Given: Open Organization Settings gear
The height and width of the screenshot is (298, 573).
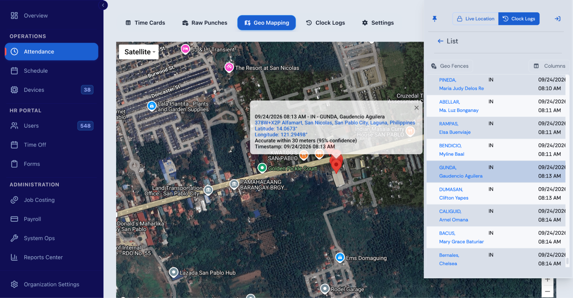Looking at the screenshot, I should point(52,284).
